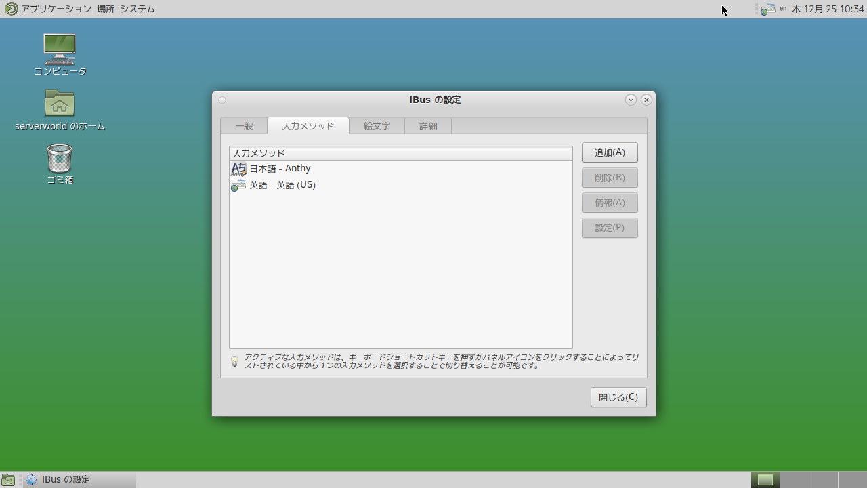867x488 pixels.
Task: Expand the システム menu
Action: tap(138, 9)
